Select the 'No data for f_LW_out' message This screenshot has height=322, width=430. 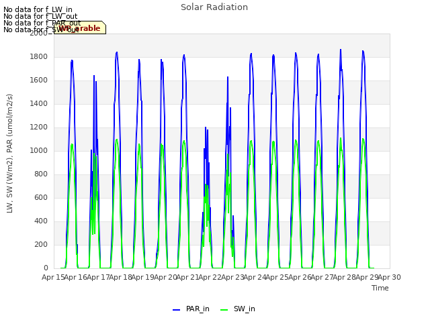click(x=40, y=16)
